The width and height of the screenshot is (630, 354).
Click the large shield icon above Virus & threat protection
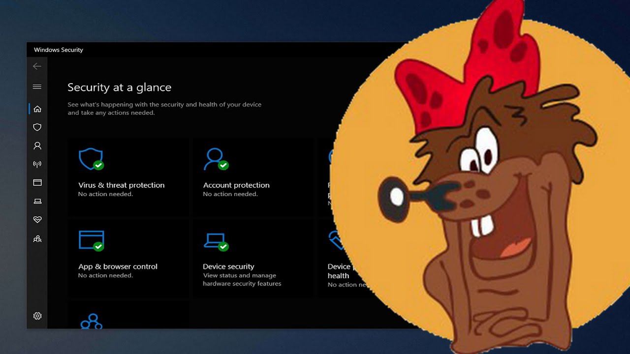click(91, 159)
